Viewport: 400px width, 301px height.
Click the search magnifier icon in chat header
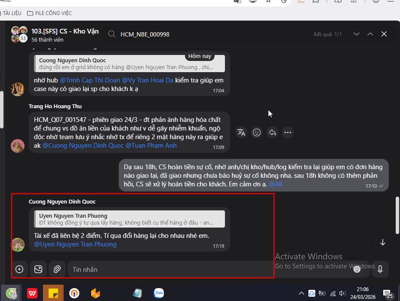click(x=112, y=34)
